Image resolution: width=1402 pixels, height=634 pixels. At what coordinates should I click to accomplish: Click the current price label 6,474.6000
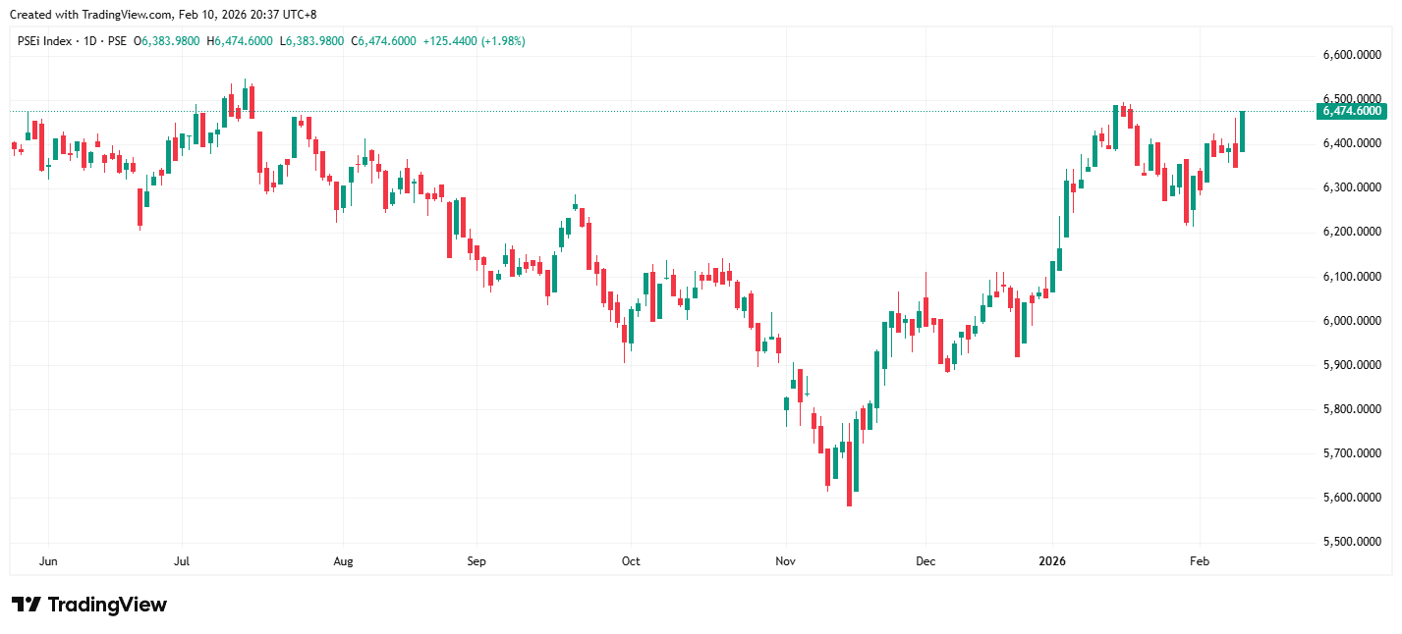pyautogui.click(x=1352, y=112)
